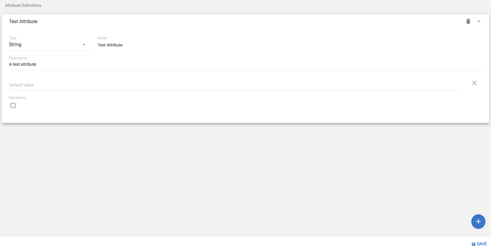Click the Test Attribute panel header title
Image resolution: width=491 pixels, height=248 pixels.
pos(23,21)
